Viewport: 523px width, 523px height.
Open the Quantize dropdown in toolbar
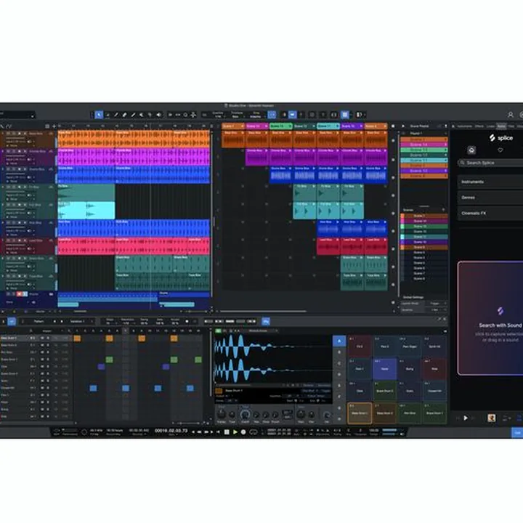218,115
